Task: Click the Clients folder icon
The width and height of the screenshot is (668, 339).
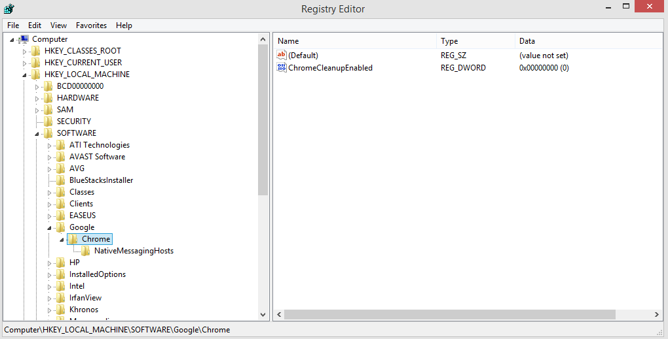Action: point(60,204)
